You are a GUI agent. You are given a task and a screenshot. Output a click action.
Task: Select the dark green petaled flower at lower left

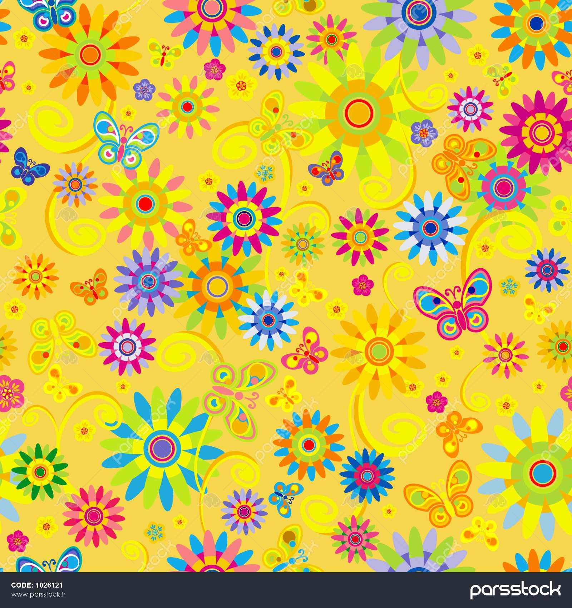40,471
